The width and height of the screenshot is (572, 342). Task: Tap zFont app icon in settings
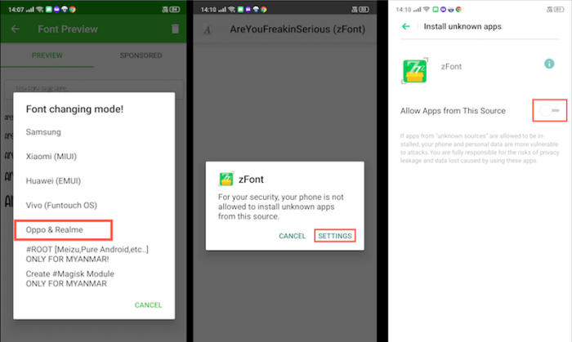(414, 71)
